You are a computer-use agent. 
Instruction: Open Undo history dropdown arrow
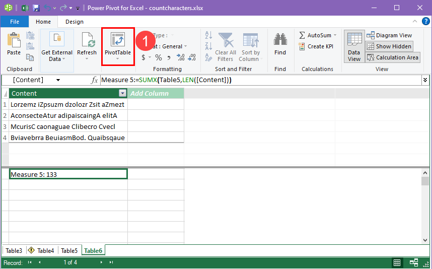(54, 8)
